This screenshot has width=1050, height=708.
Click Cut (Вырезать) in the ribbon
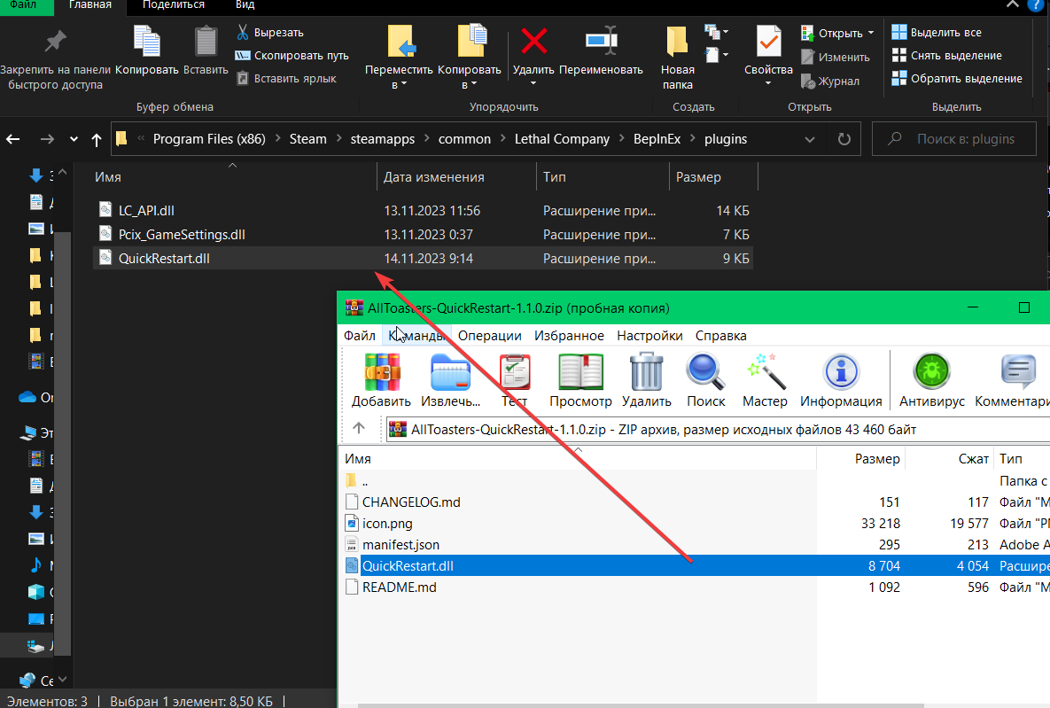(270, 32)
